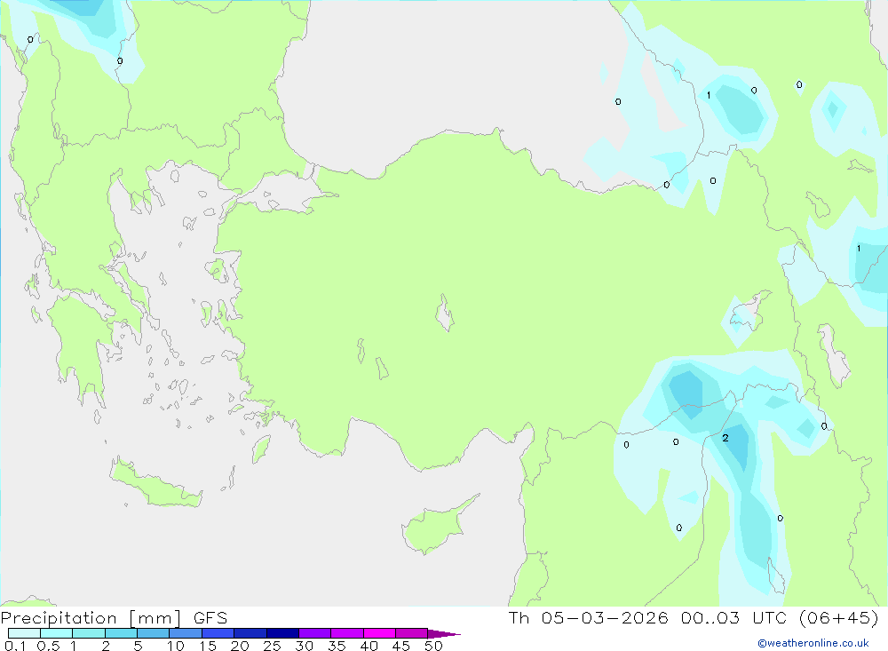Click the legend number label '25'
888x651 pixels.
(x=272, y=646)
